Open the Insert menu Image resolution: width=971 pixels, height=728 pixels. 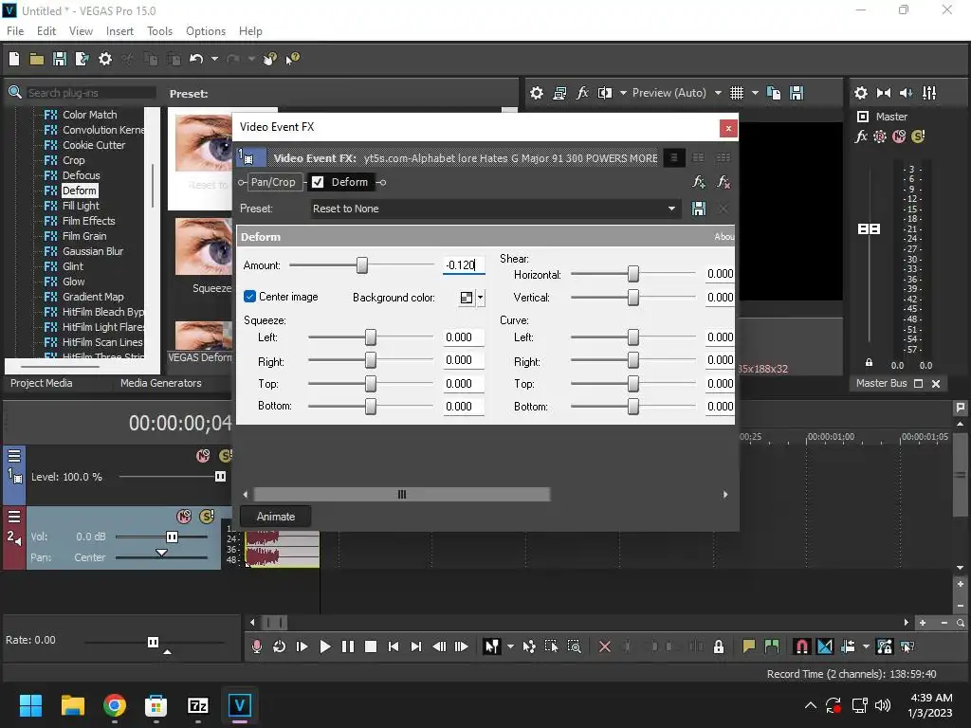(x=119, y=31)
